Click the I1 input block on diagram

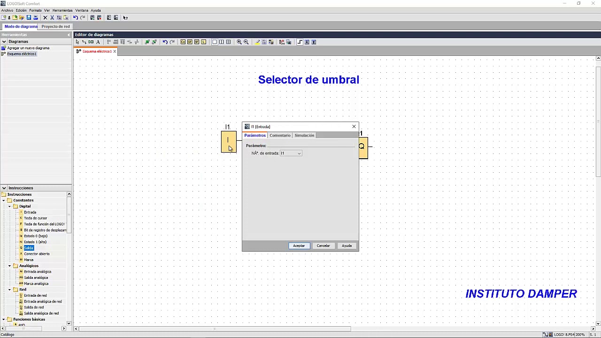tap(229, 142)
